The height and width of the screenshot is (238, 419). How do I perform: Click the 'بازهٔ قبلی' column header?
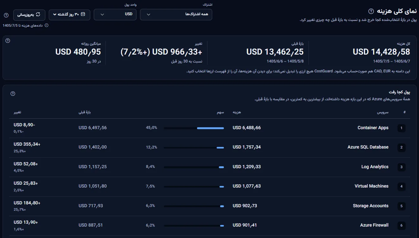85,112
